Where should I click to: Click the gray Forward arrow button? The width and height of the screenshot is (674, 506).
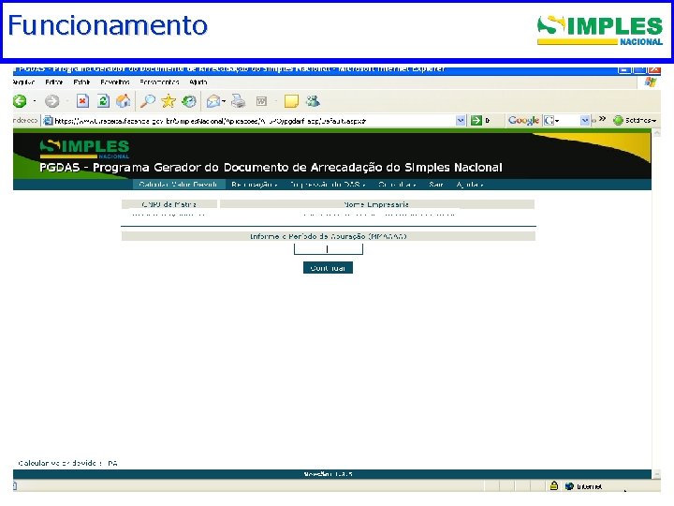[52, 101]
